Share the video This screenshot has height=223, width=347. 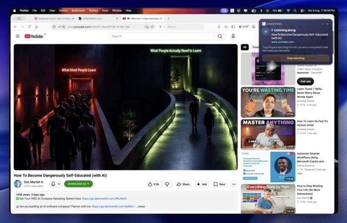coord(183,184)
